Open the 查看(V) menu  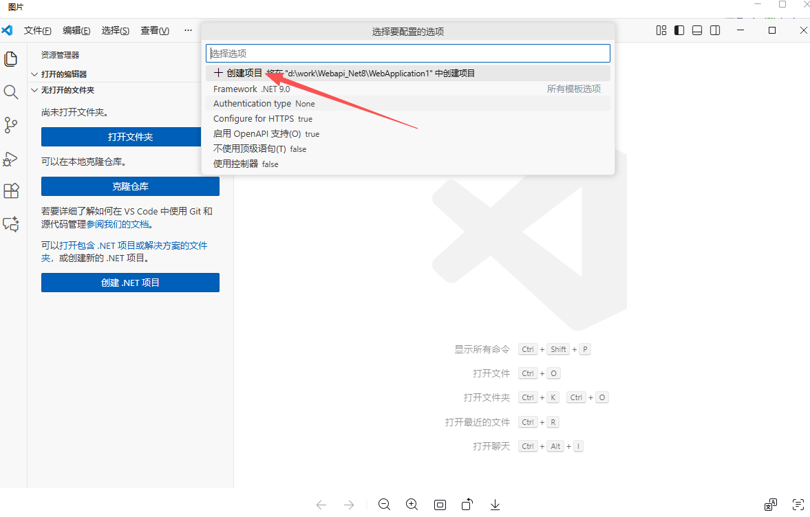pyautogui.click(x=155, y=30)
